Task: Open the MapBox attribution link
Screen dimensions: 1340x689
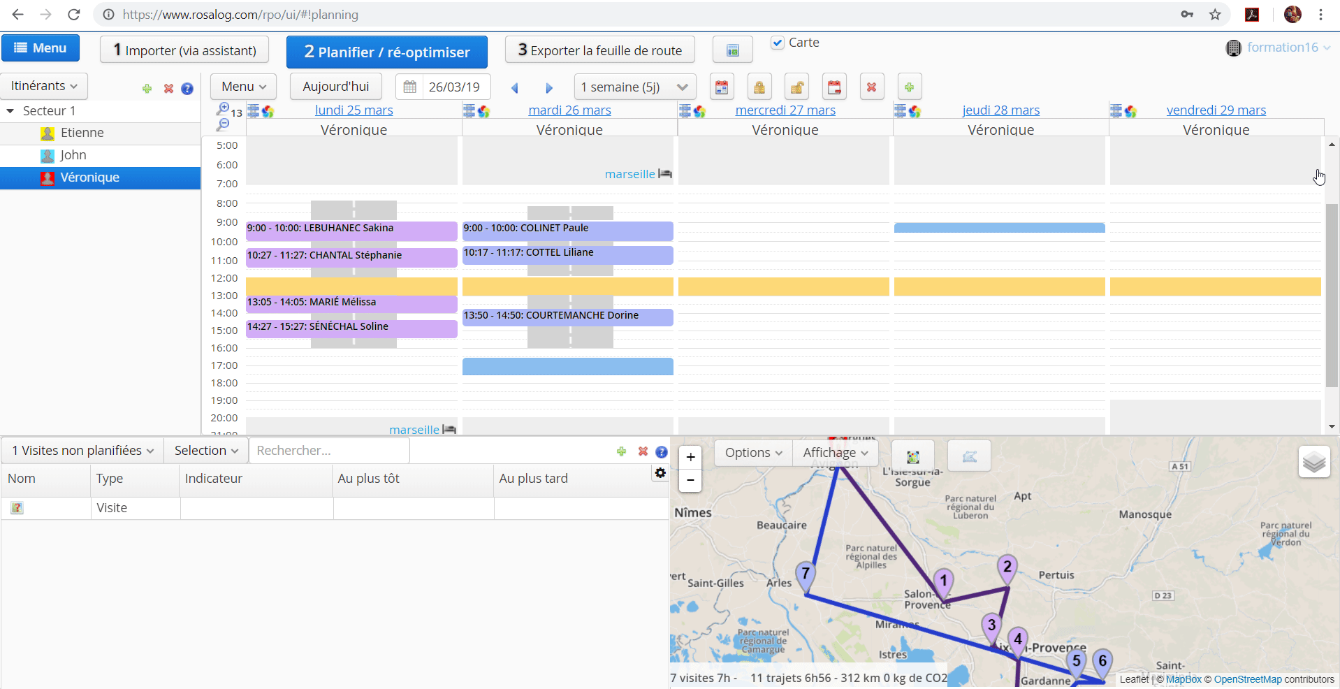Action: tap(1184, 679)
